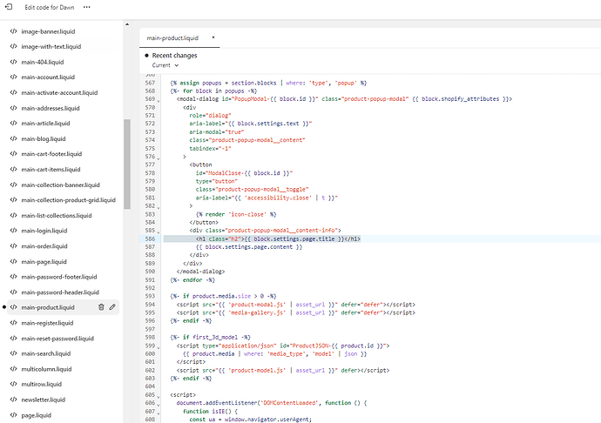Screen dimensions: 601x423
Task: Click the exit editor icon
Action: pos(9,6)
